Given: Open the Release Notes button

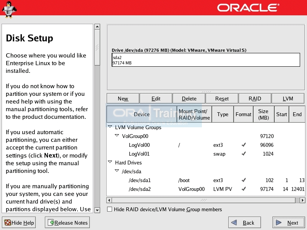Looking at the screenshot, I should point(68,223).
